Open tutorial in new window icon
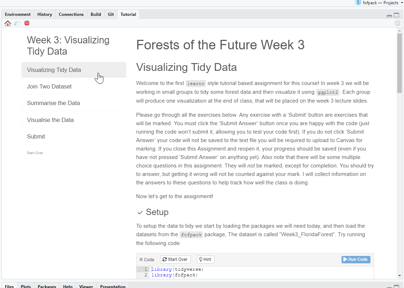404x288 pixels. [x=17, y=23]
